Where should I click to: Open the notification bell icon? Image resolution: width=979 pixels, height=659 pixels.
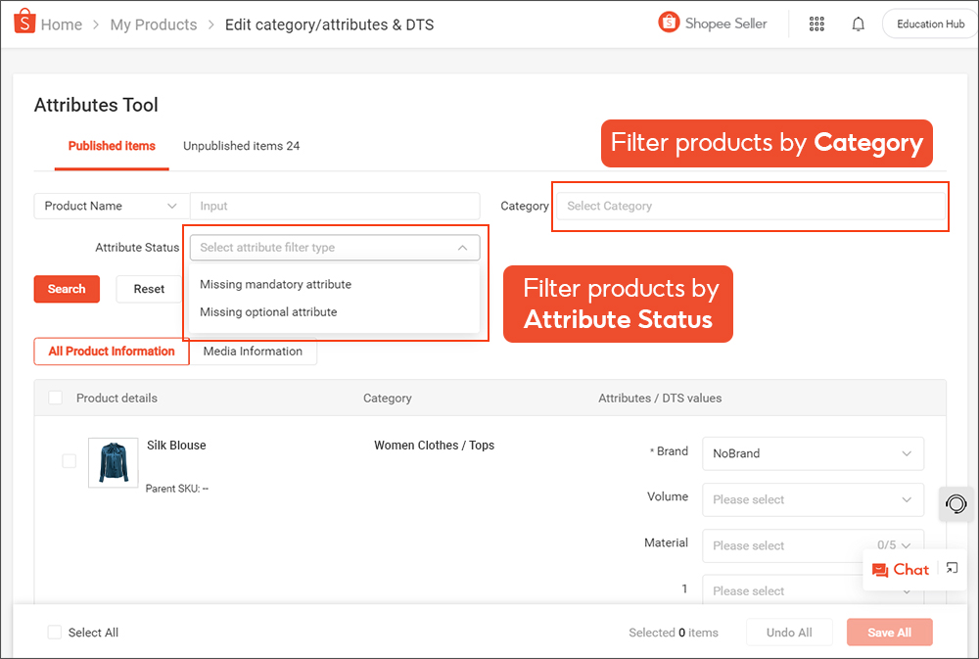[x=858, y=24]
